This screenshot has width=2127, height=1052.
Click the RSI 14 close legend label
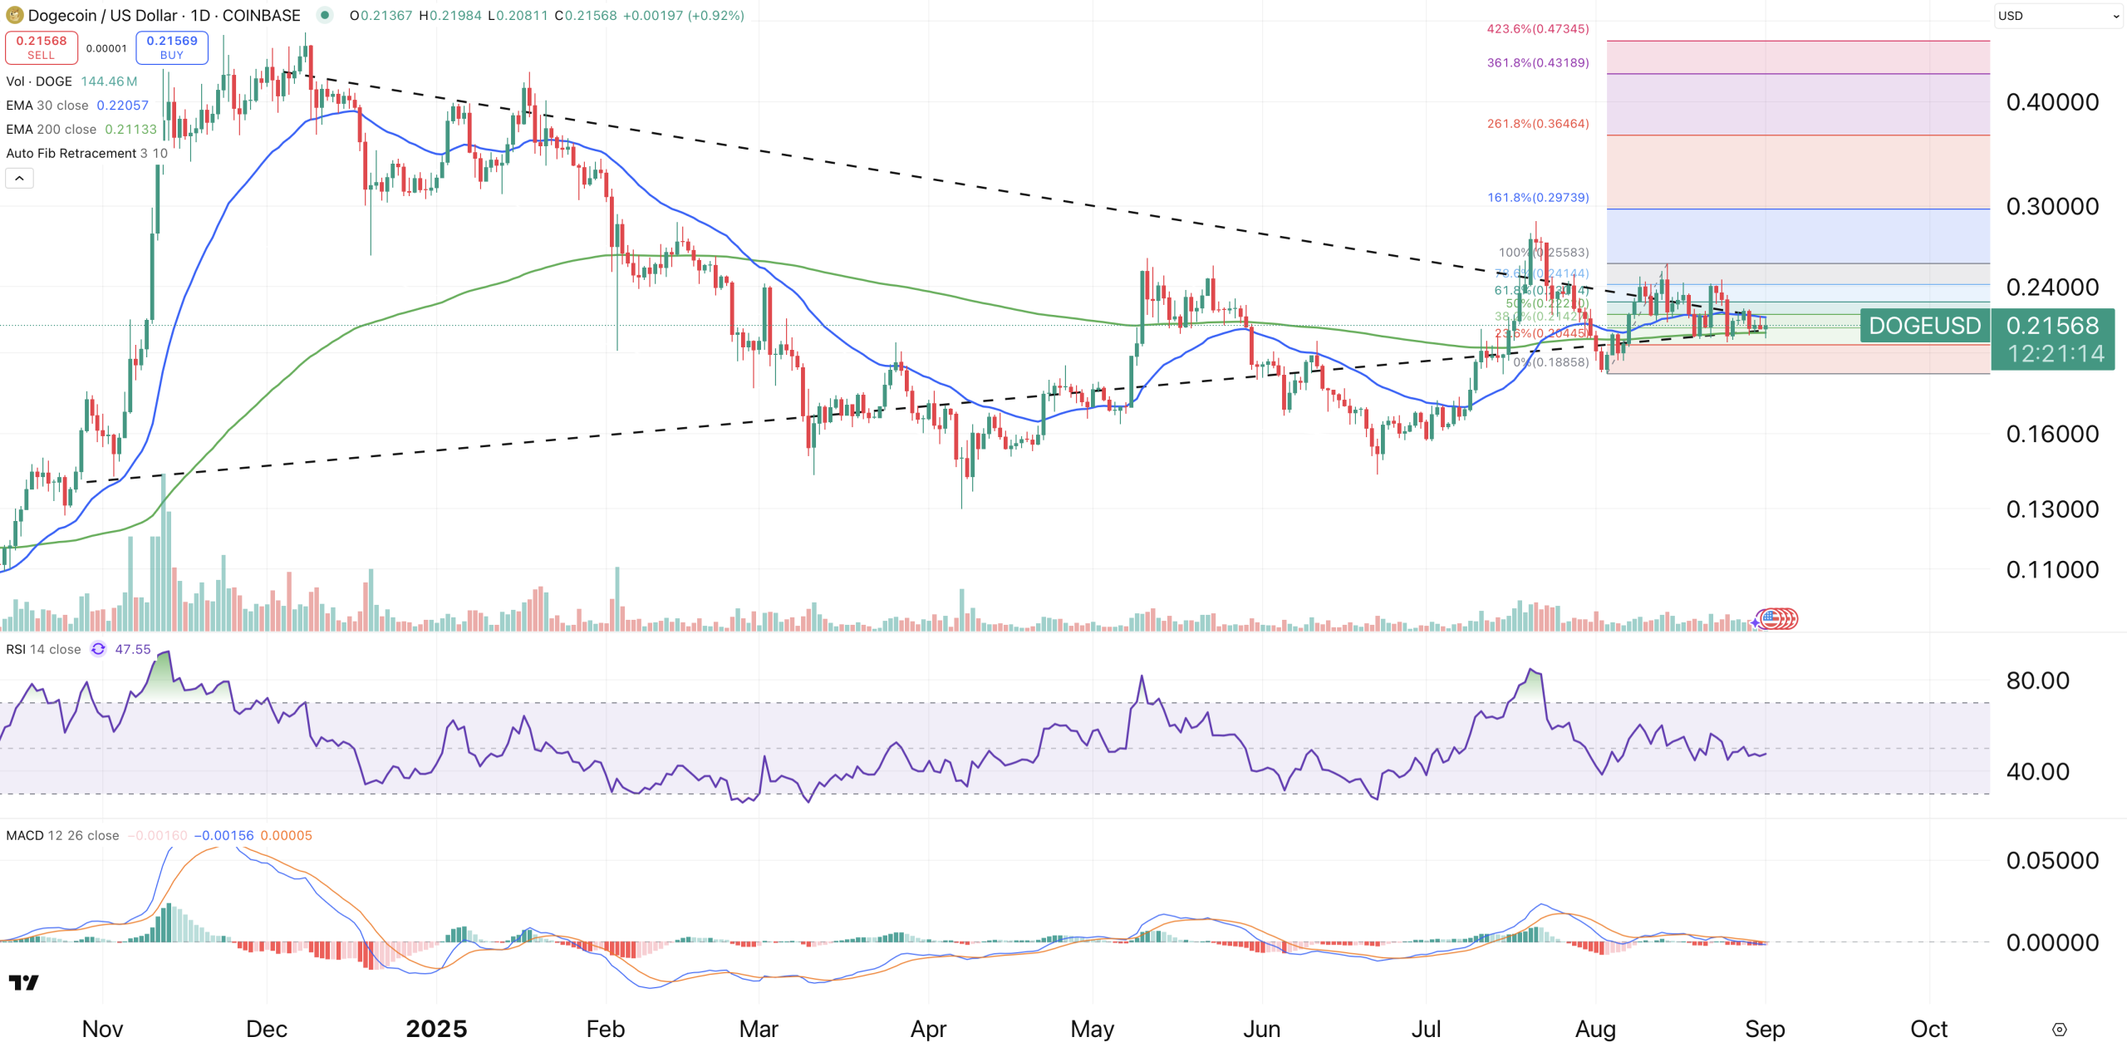tap(43, 650)
